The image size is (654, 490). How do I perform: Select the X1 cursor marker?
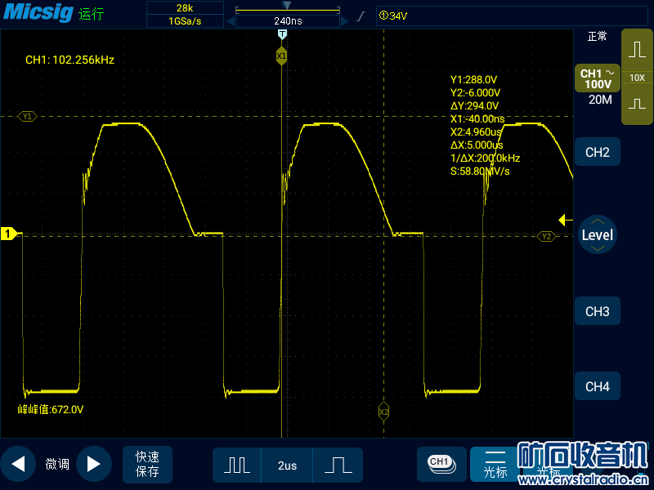tap(281, 56)
